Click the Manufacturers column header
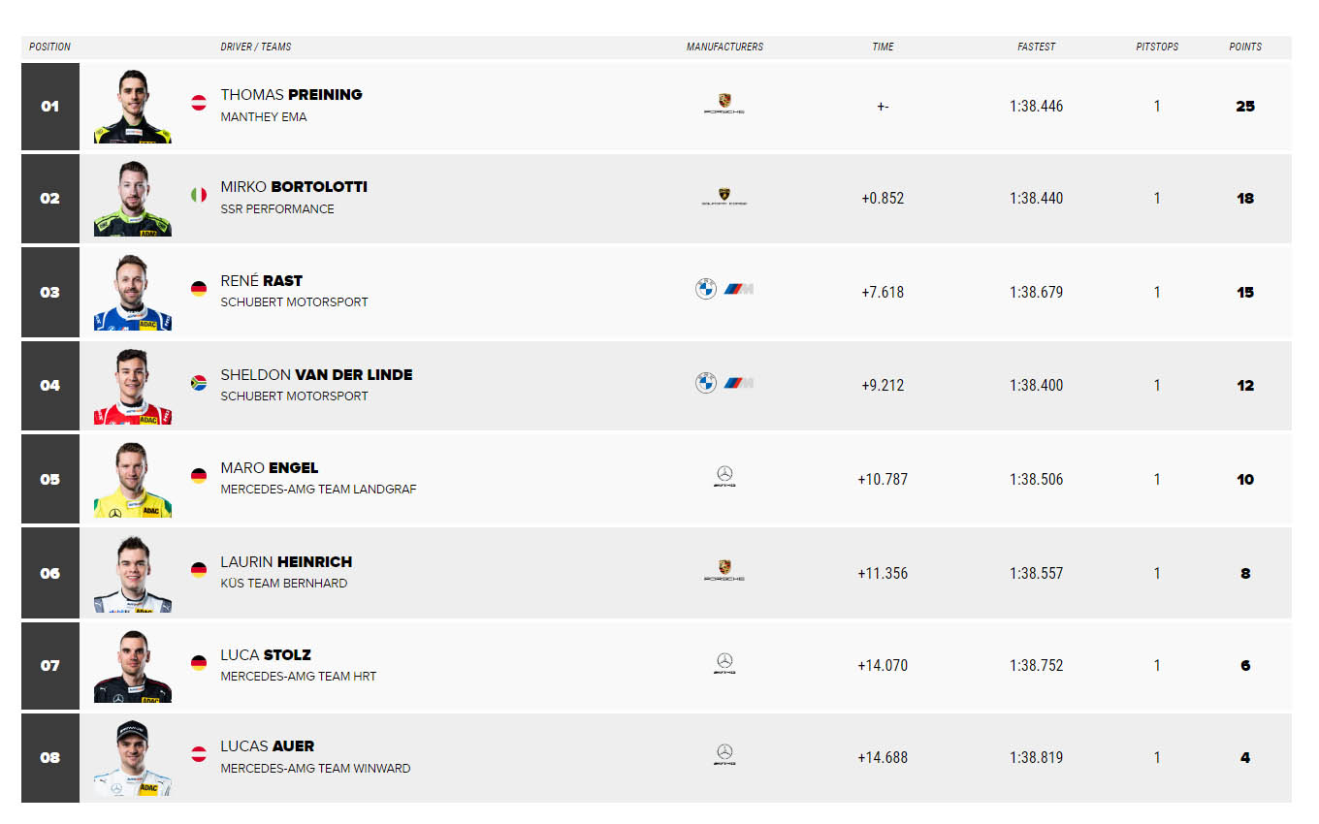Viewport: 1319px width, 824px height. (x=724, y=47)
